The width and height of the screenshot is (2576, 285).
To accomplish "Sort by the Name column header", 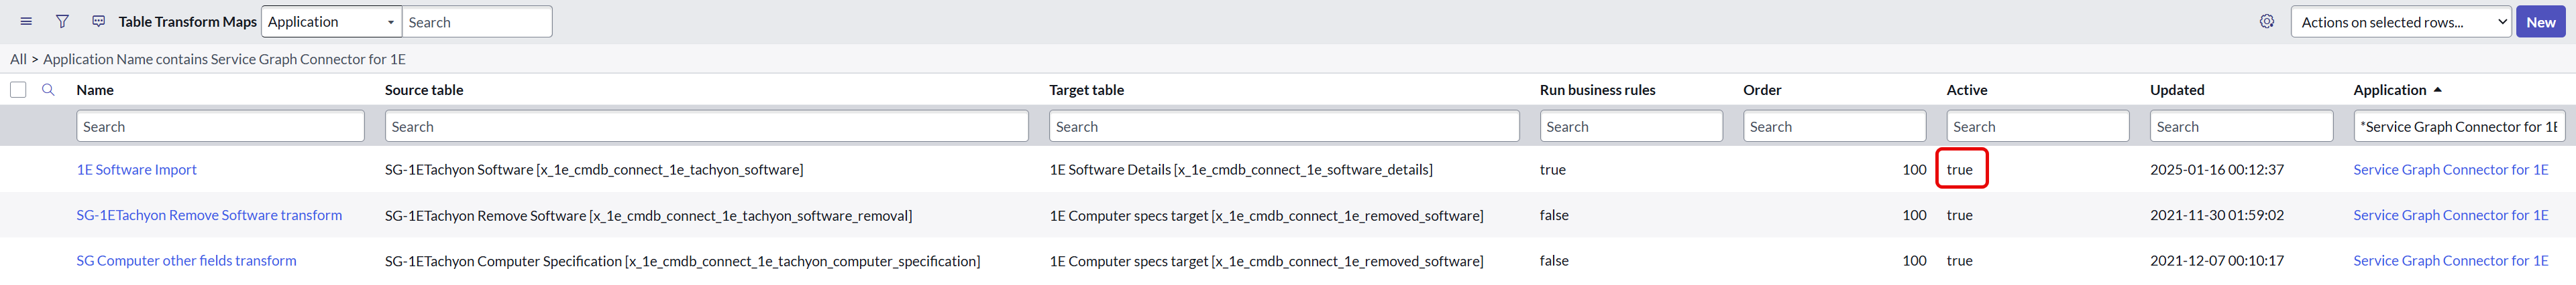I will pyautogui.click(x=95, y=90).
